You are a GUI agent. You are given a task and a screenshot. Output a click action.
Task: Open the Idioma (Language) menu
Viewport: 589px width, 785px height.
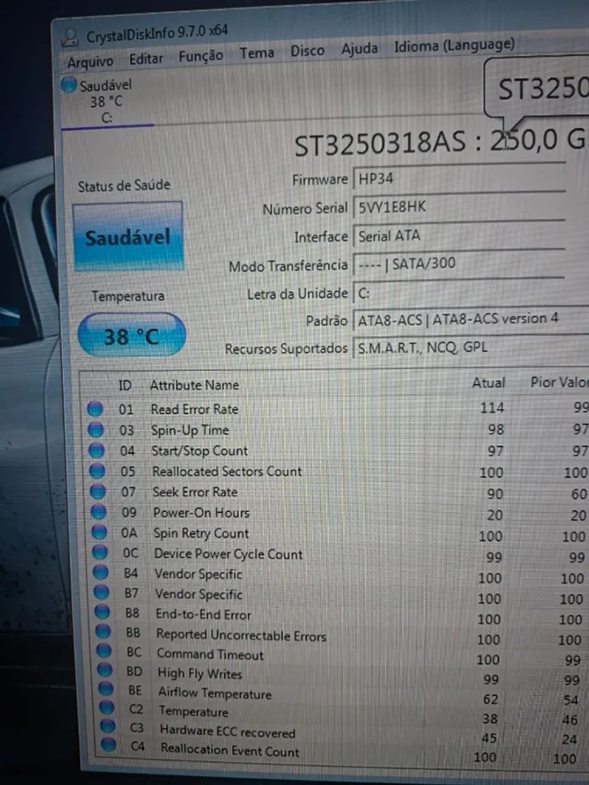point(454,45)
